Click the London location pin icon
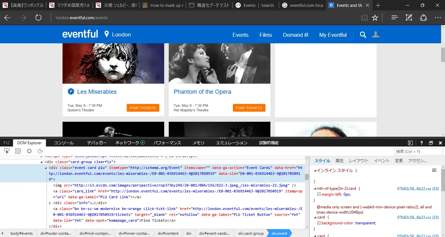The height and width of the screenshot is (237, 445). coord(107,35)
